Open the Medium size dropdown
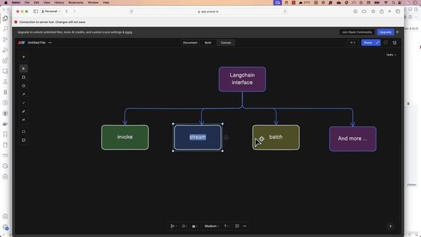 212,226
